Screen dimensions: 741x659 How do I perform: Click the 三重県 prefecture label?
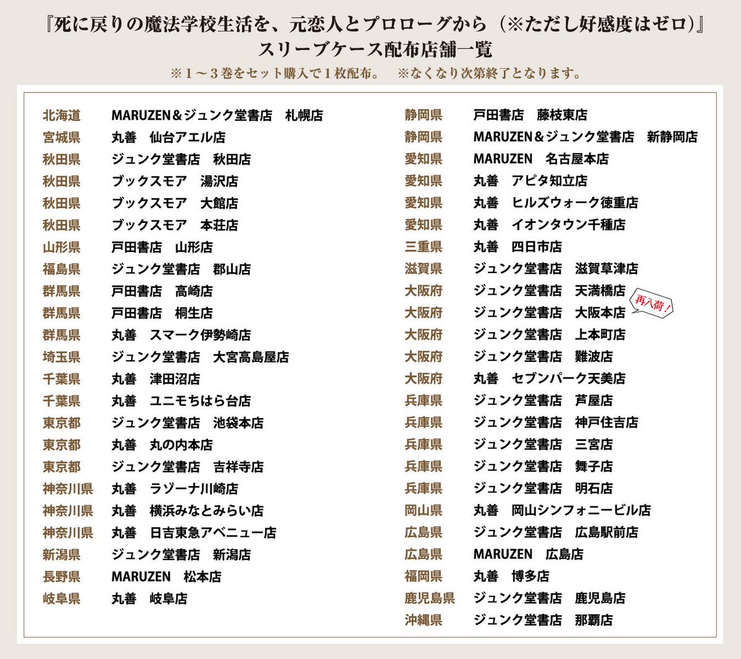424,246
